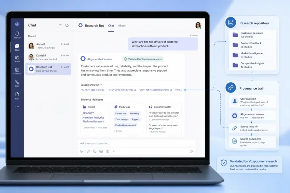Image resolution: width=290 pixels, height=193 pixels.
Task: Open the Product Feedback folder
Action: 252,45
